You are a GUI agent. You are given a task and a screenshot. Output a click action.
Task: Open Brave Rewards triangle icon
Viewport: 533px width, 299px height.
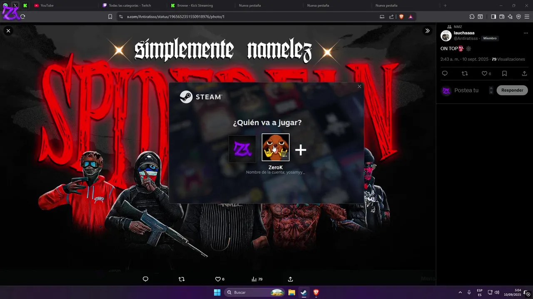coord(411,17)
